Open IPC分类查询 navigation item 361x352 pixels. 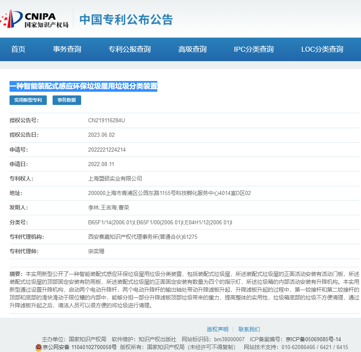pyautogui.click(x=254, y=49)
